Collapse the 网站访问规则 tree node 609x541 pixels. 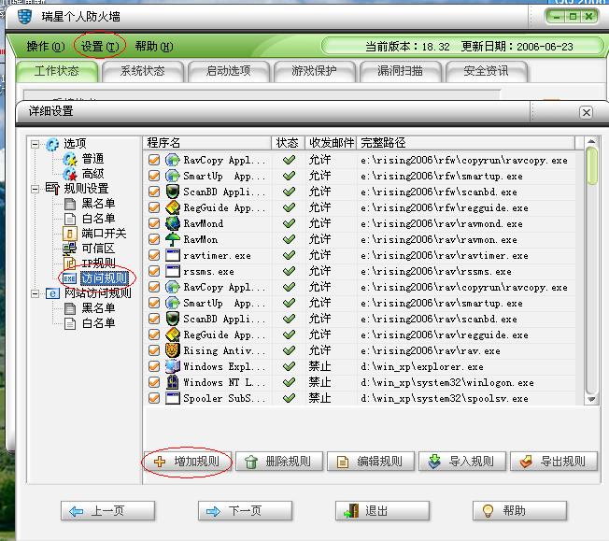click(x=35, y=293)
